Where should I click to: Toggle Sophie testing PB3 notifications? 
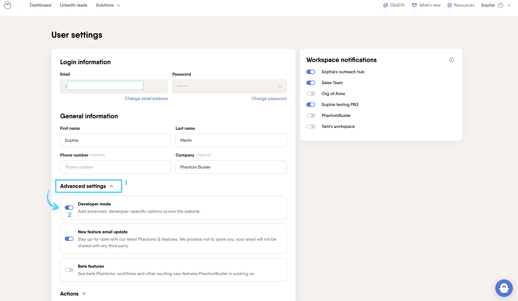click(x=311, y=105)
